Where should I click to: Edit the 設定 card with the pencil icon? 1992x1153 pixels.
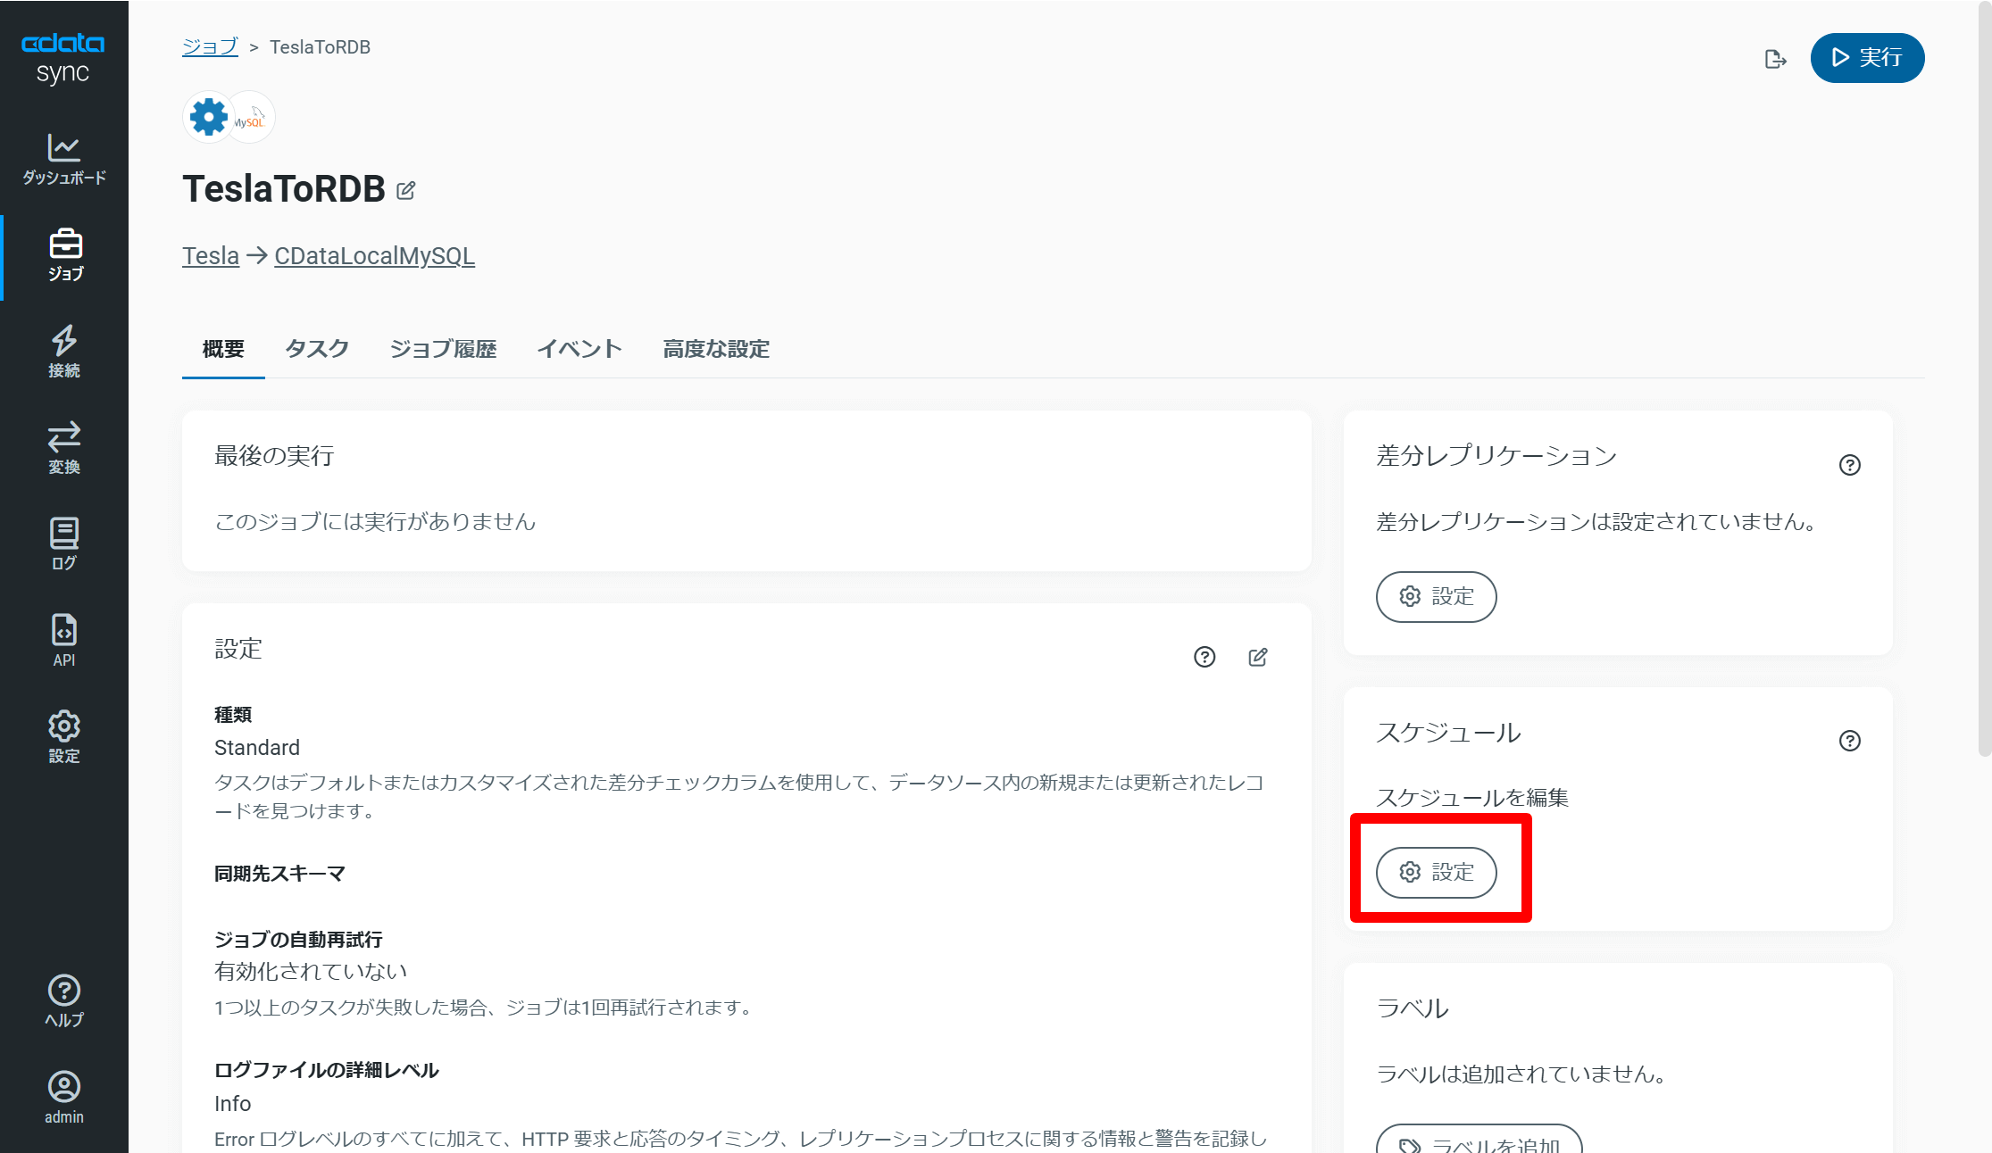[1257, 658]
